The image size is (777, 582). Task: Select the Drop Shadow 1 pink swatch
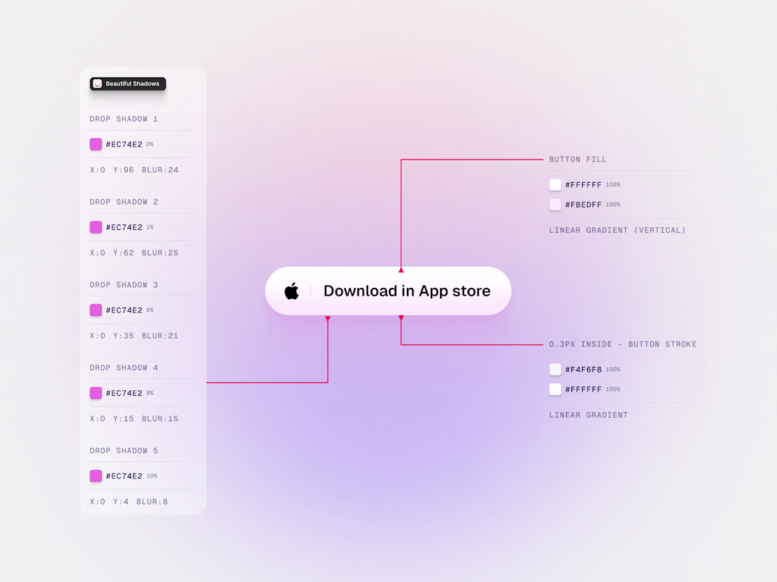point(95,144)
